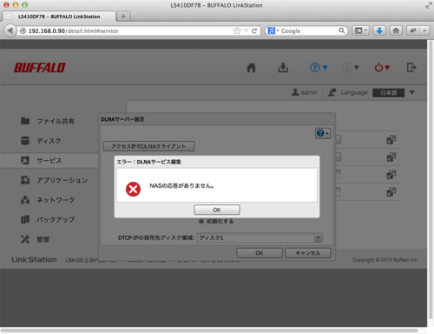Select ネットワーク in the sidebar
Screen dimensions: 434x334
click(x=56, y=200)
